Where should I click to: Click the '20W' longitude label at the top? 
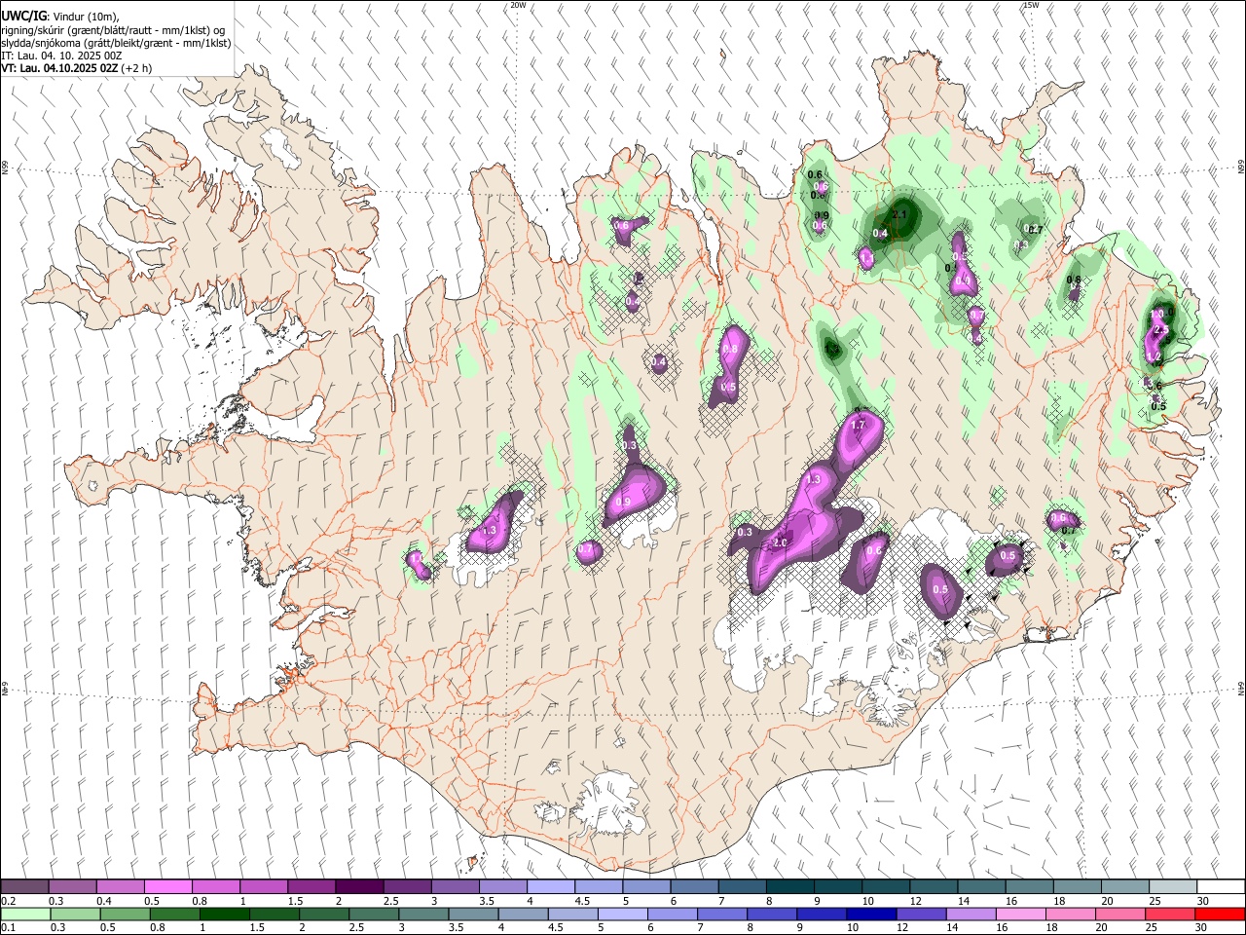pyautogui.click(x=518, y=5)
